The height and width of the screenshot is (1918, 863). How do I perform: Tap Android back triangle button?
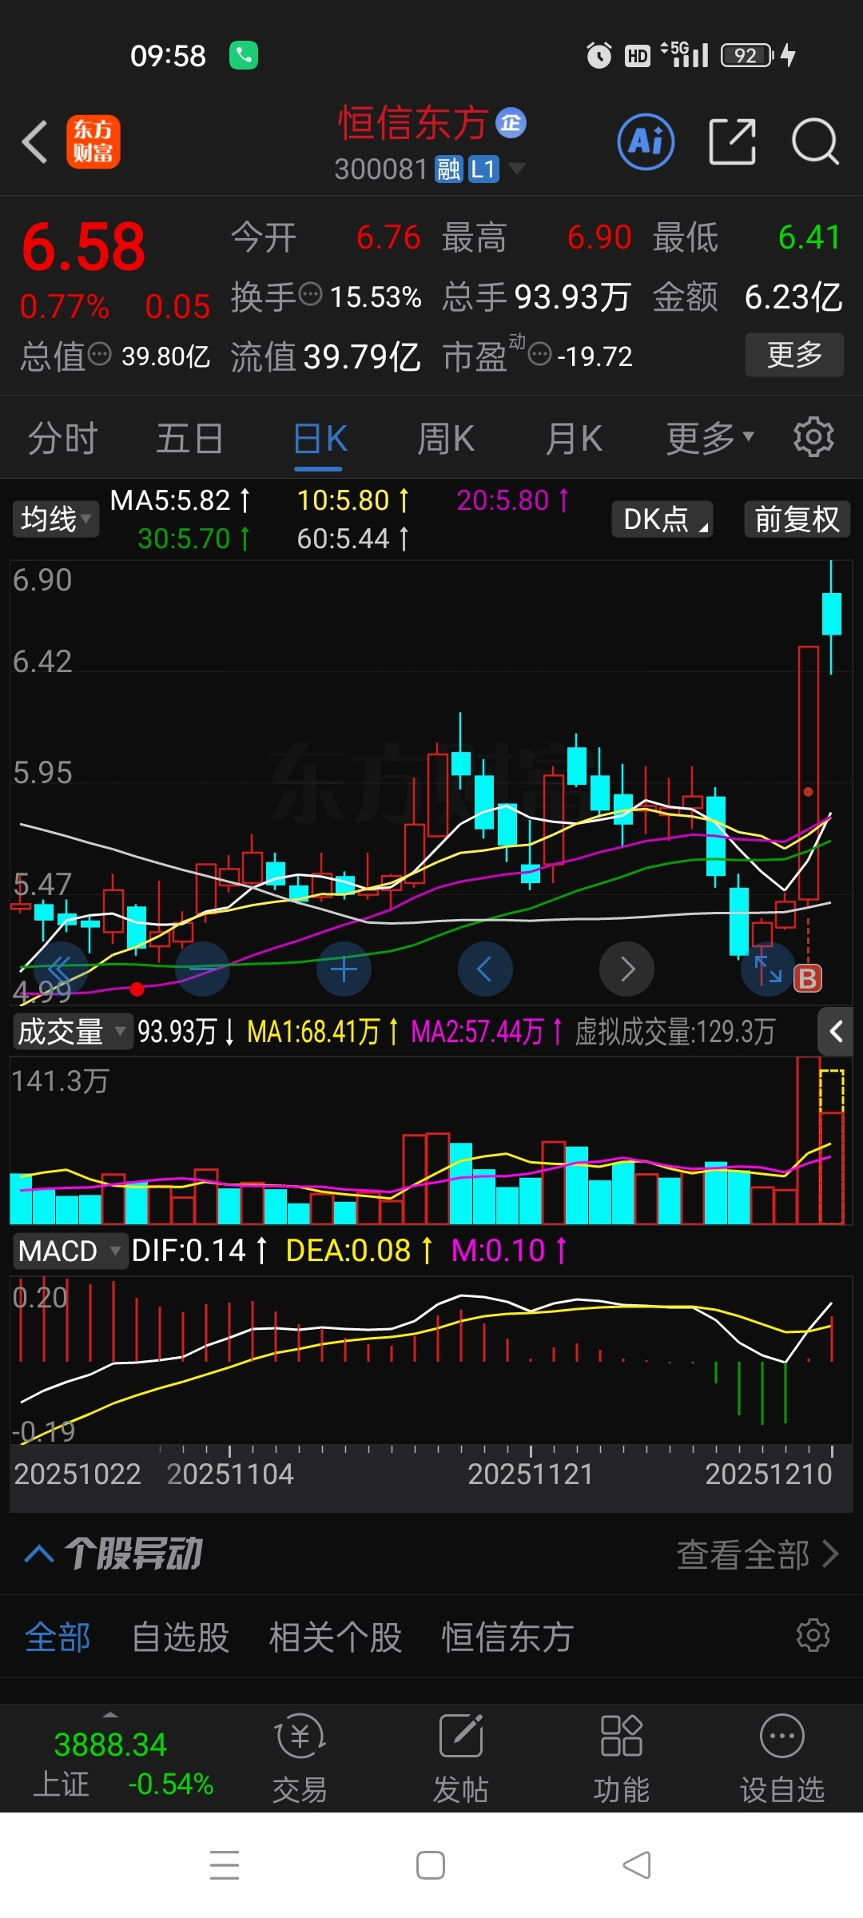point(637,1865)
